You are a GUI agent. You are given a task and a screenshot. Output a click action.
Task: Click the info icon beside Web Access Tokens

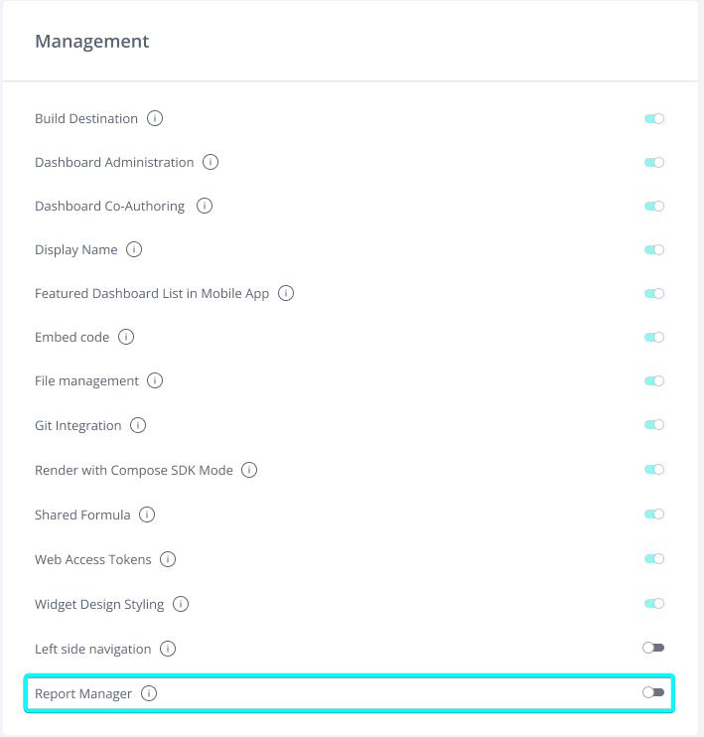(x=168, y=559)
